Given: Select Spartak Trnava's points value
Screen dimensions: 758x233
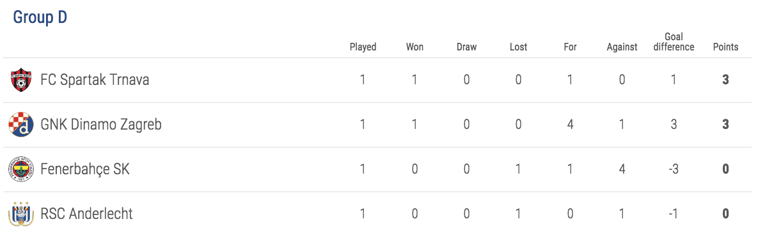Looking at the screenshot, I should (725, 80).
